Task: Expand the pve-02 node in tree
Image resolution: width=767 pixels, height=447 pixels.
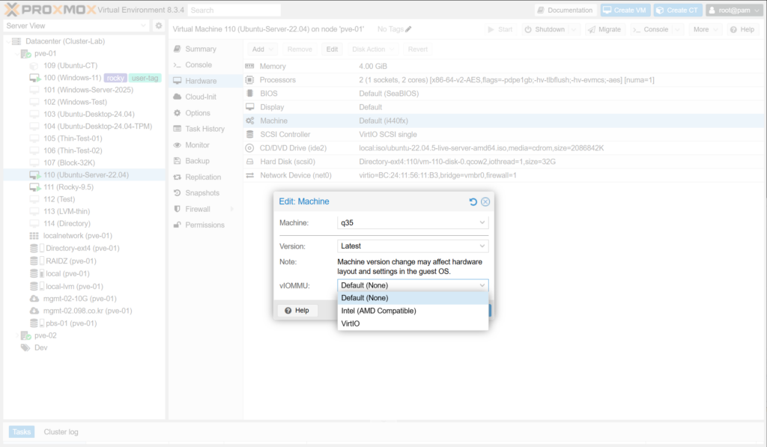Action: pyautogui.click(x=16, y=335)
